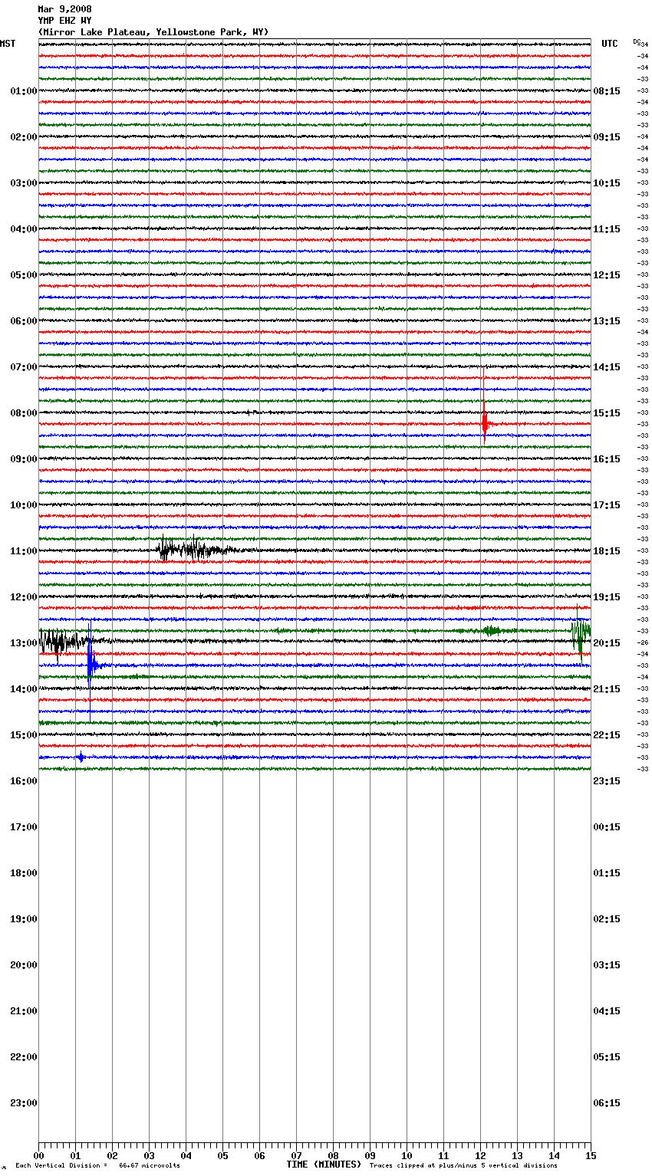Screen dimensions: 652x1176
Task: Select the station code "YMP EHZ WY"
Action: click(x=64, y=21)
